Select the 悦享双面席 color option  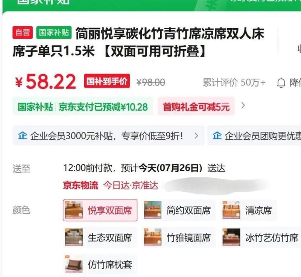click(100, 210)
